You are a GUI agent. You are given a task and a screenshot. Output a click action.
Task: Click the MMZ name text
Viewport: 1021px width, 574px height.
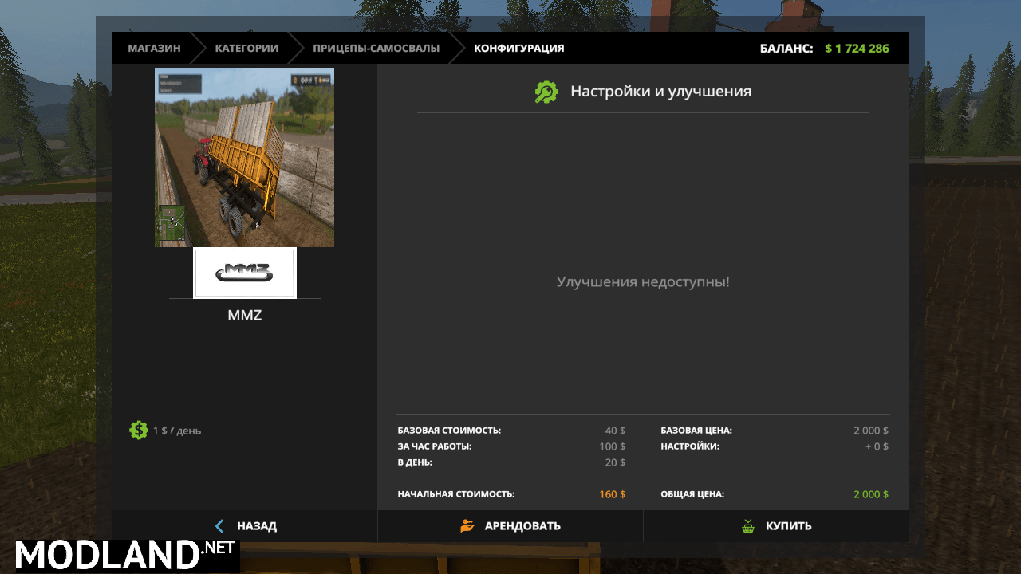click(245, 315)
